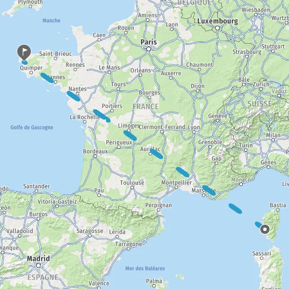Click the route dash near Vannes
Image resolution: width=289 pixels, height=289 pixels.
click(47, 78)
